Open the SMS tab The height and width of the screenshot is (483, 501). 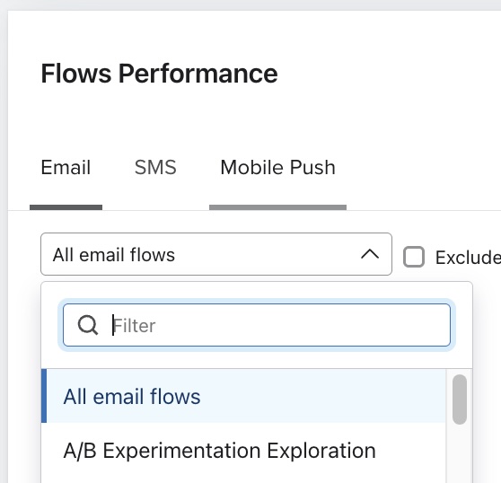(x=155, y=167)
